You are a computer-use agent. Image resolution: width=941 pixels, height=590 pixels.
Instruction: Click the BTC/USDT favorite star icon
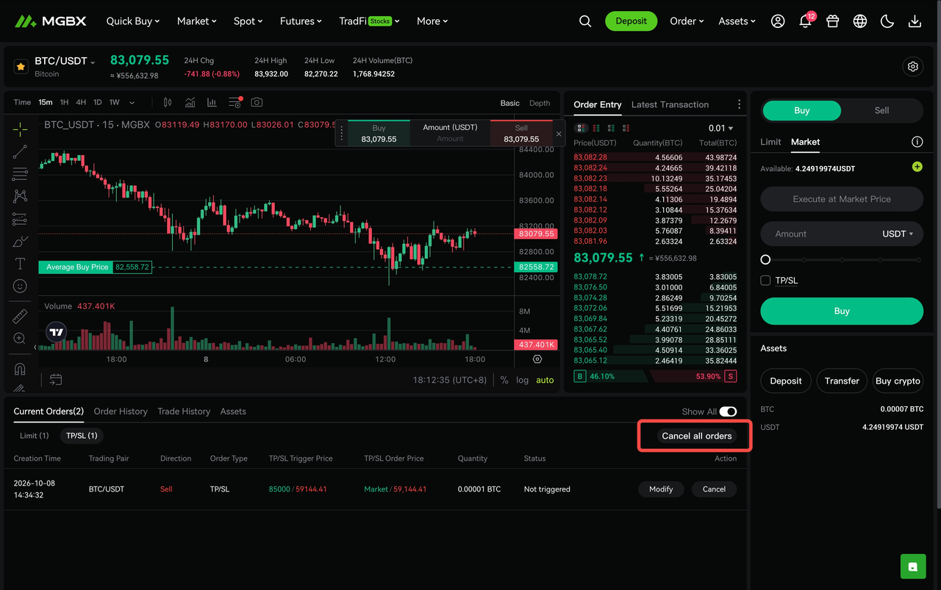coord(21,66)
